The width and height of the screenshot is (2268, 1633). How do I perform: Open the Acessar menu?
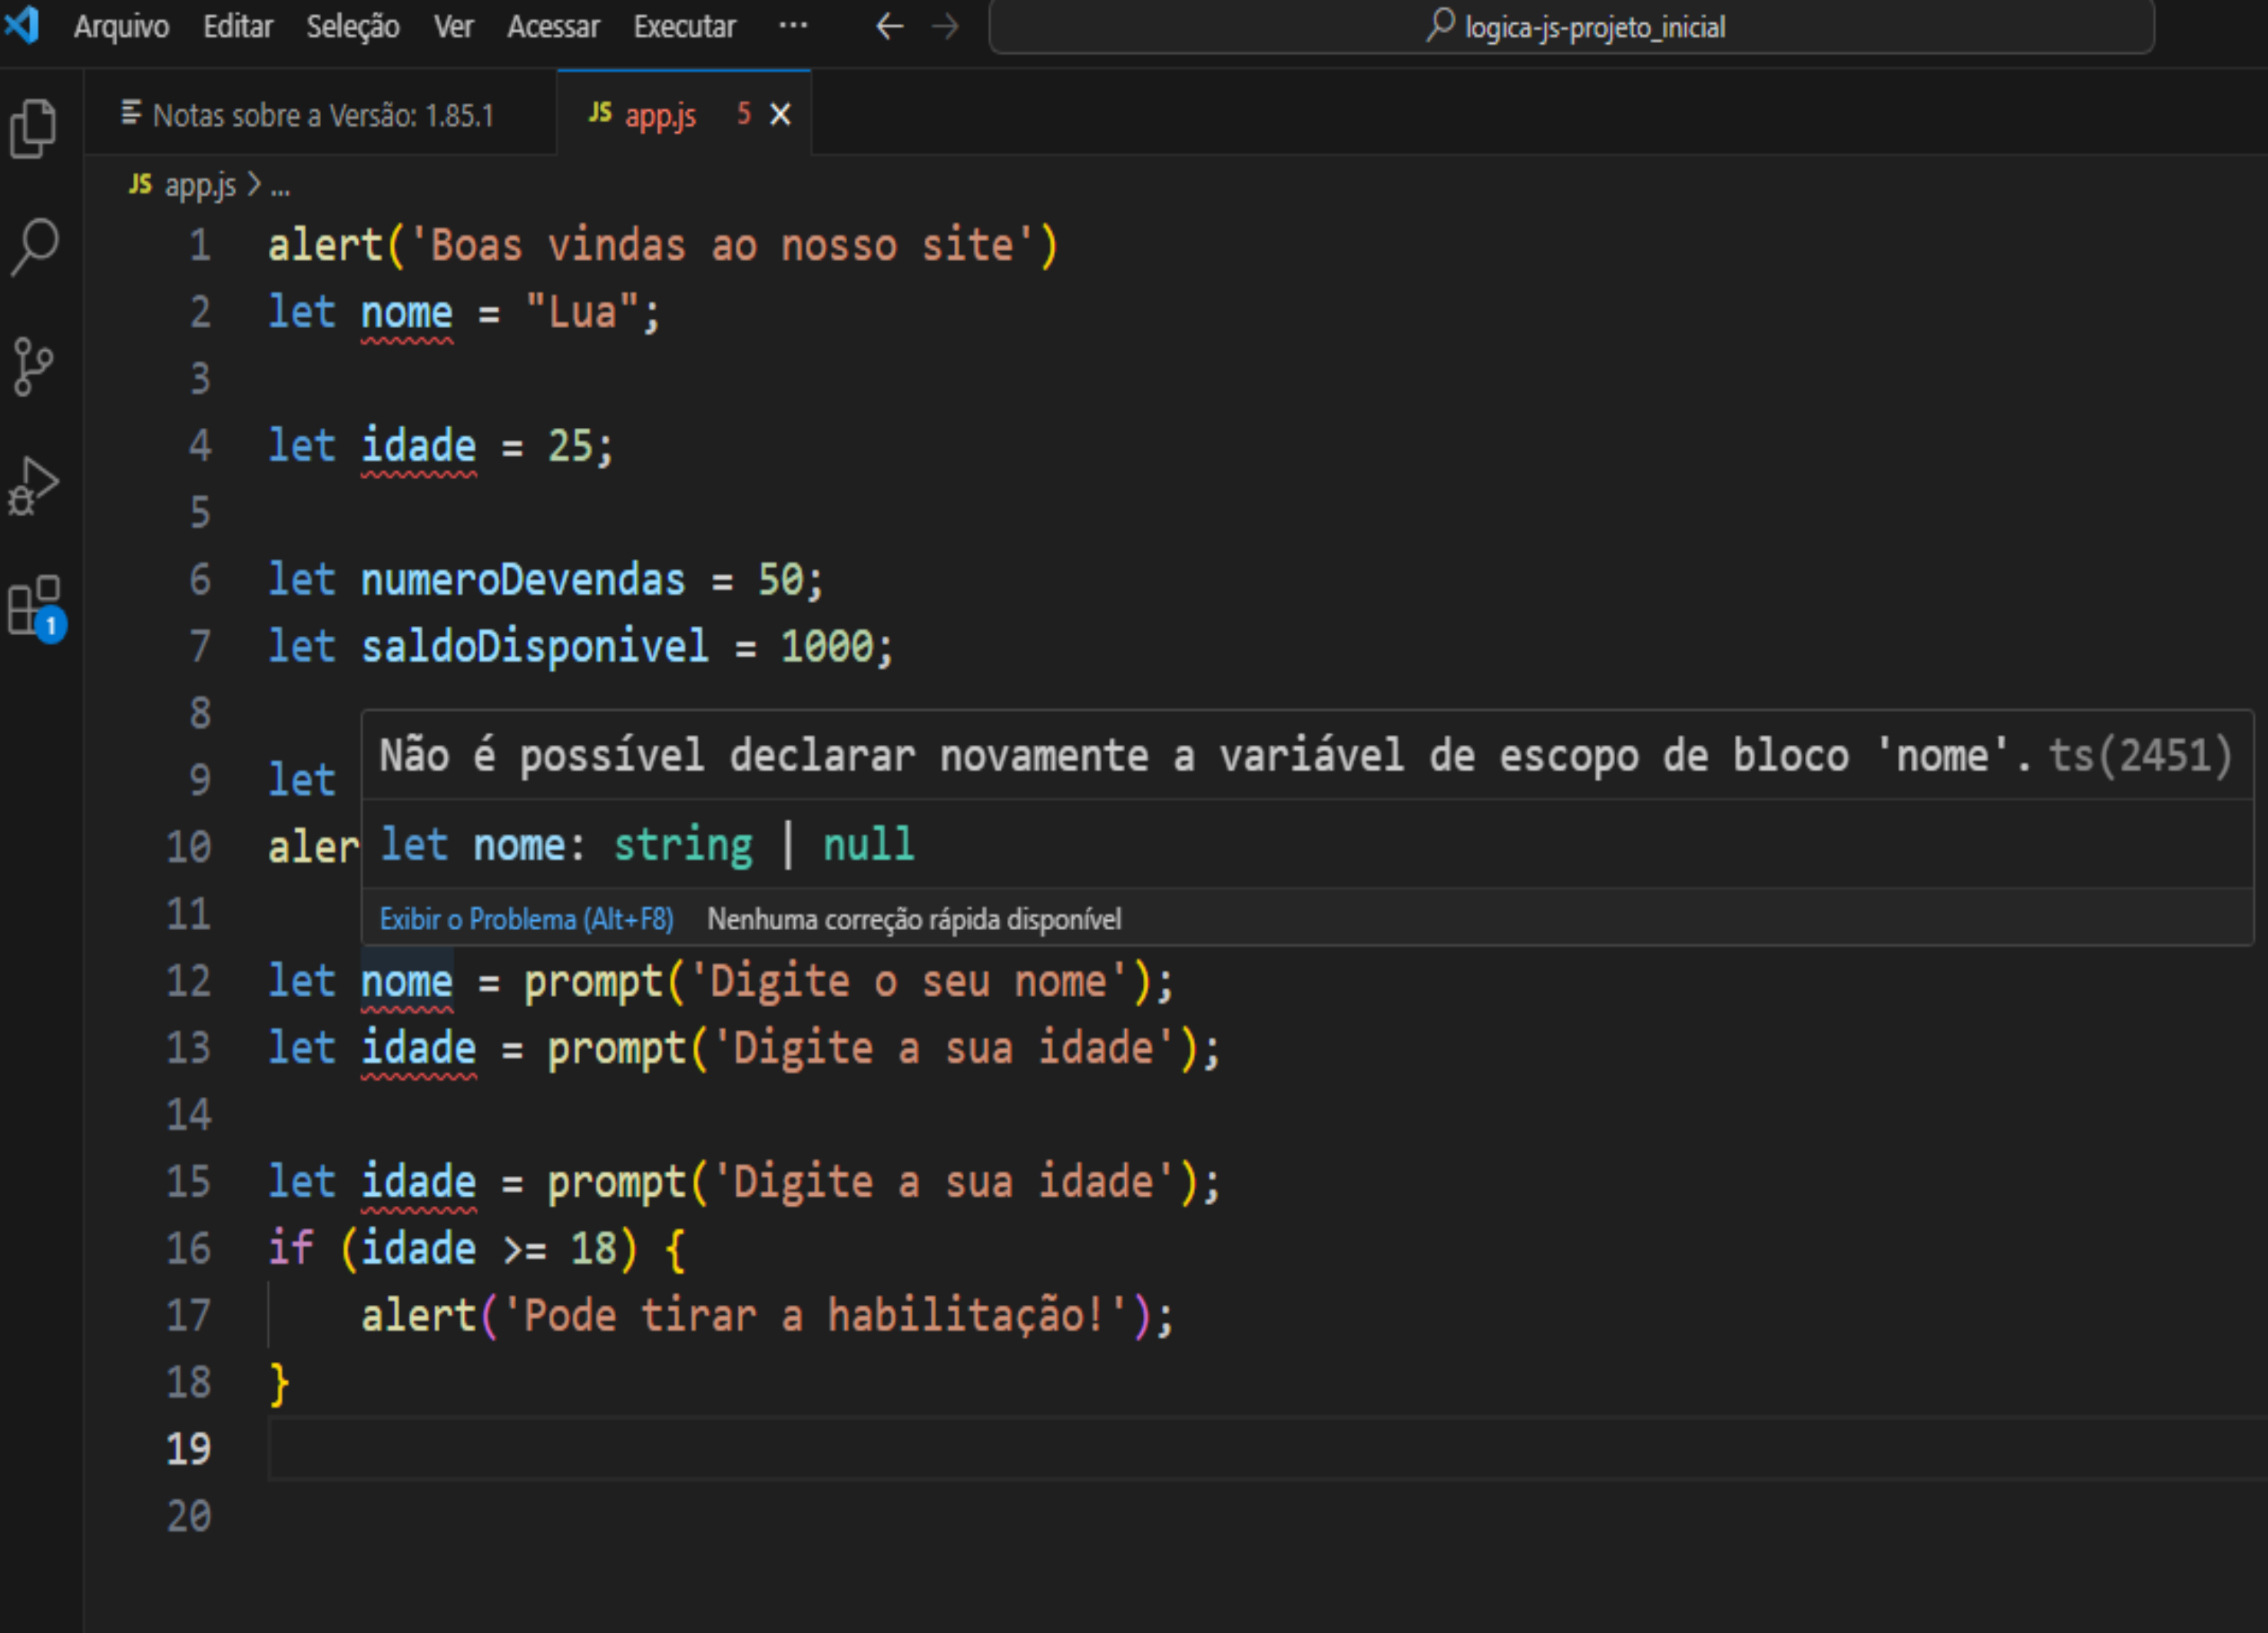tap(553, 26)
